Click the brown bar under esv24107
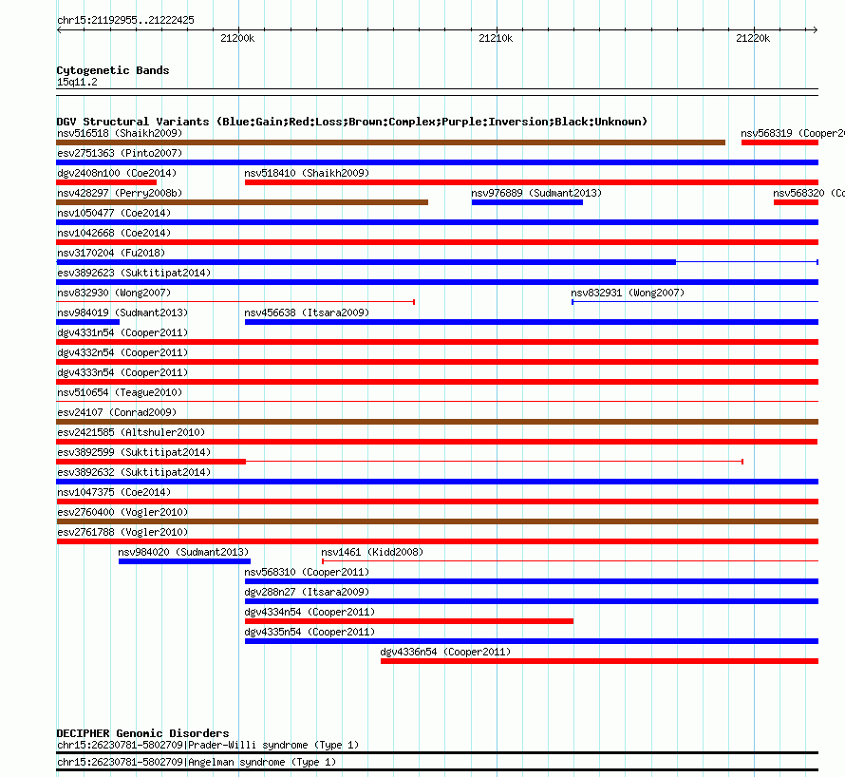845x777 pixels. [437, 422]
